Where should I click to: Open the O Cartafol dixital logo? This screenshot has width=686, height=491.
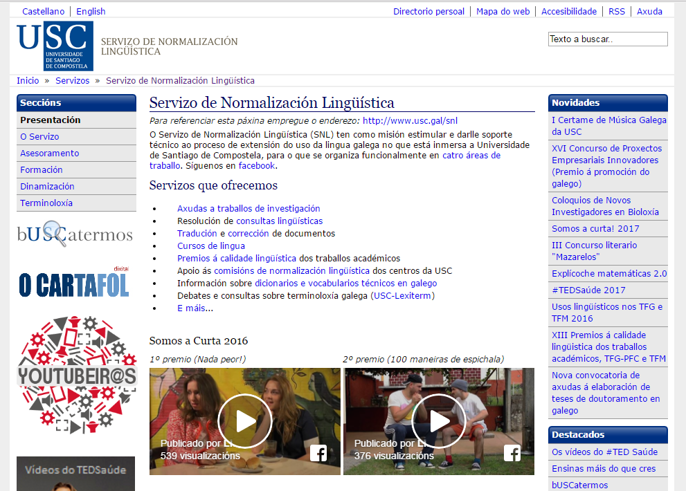pos(74,282)
